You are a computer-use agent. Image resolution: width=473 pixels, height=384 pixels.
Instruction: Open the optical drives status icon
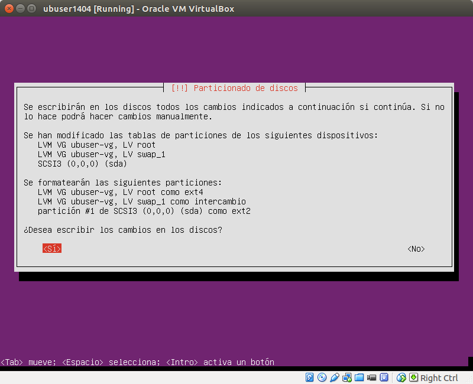321,378
